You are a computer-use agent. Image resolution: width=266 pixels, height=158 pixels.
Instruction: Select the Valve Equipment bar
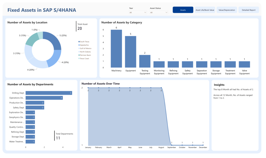(x=244, y=64)
